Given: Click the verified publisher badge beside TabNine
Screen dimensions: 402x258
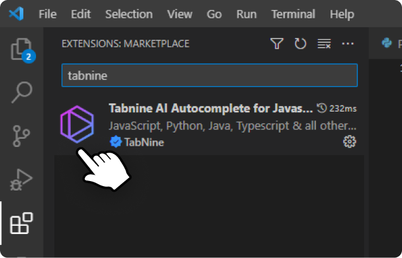Looking at the screenshot, I should 116,142.
